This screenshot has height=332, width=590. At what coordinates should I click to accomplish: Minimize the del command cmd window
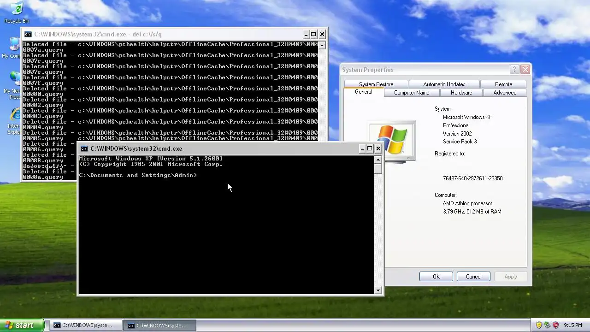306,34
